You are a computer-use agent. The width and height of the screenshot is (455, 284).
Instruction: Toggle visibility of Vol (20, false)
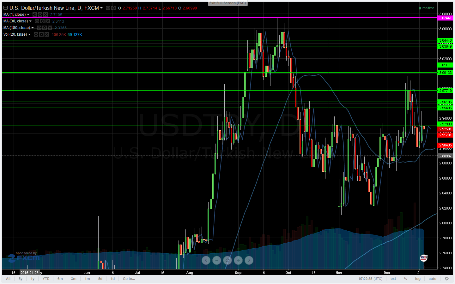(x=36, y=34)
